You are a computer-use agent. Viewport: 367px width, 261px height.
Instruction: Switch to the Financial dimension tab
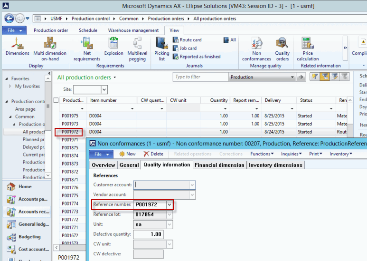(219, 165)
